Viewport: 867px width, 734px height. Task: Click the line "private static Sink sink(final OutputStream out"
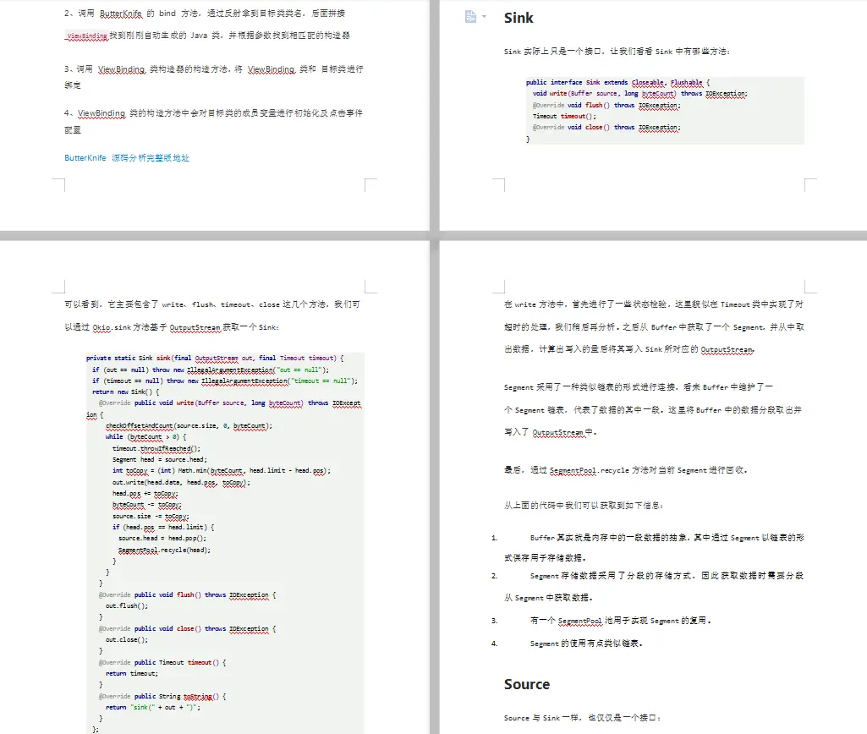coord(215,359)
